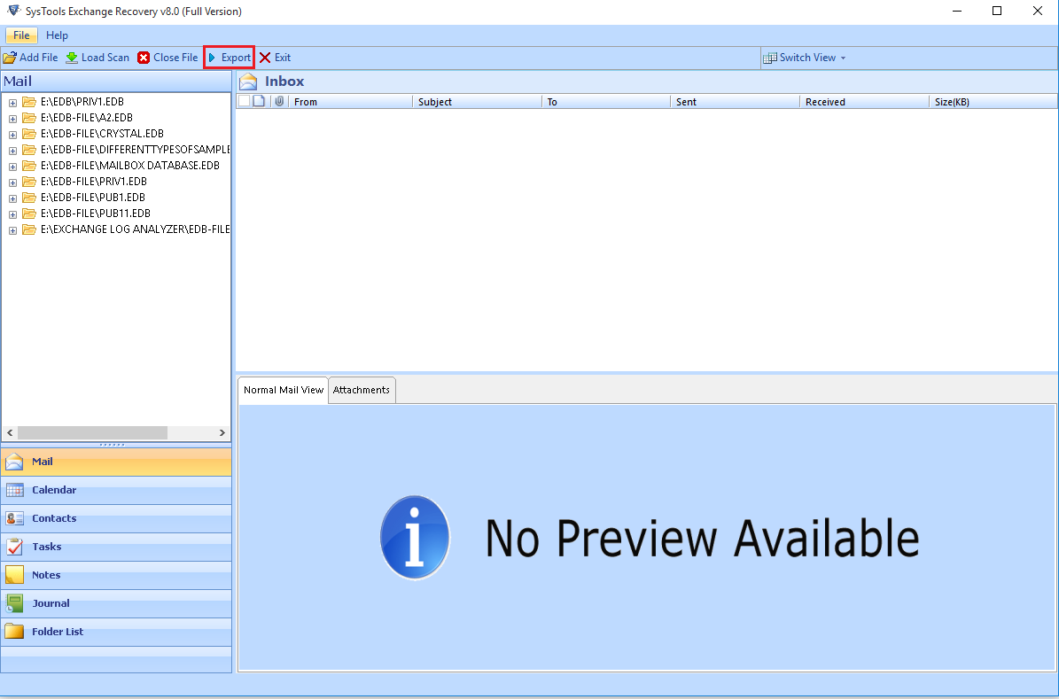
Task: Select E:\EDB-FILE\PRIV1.EDB in the tree
Action: point(94,181)
